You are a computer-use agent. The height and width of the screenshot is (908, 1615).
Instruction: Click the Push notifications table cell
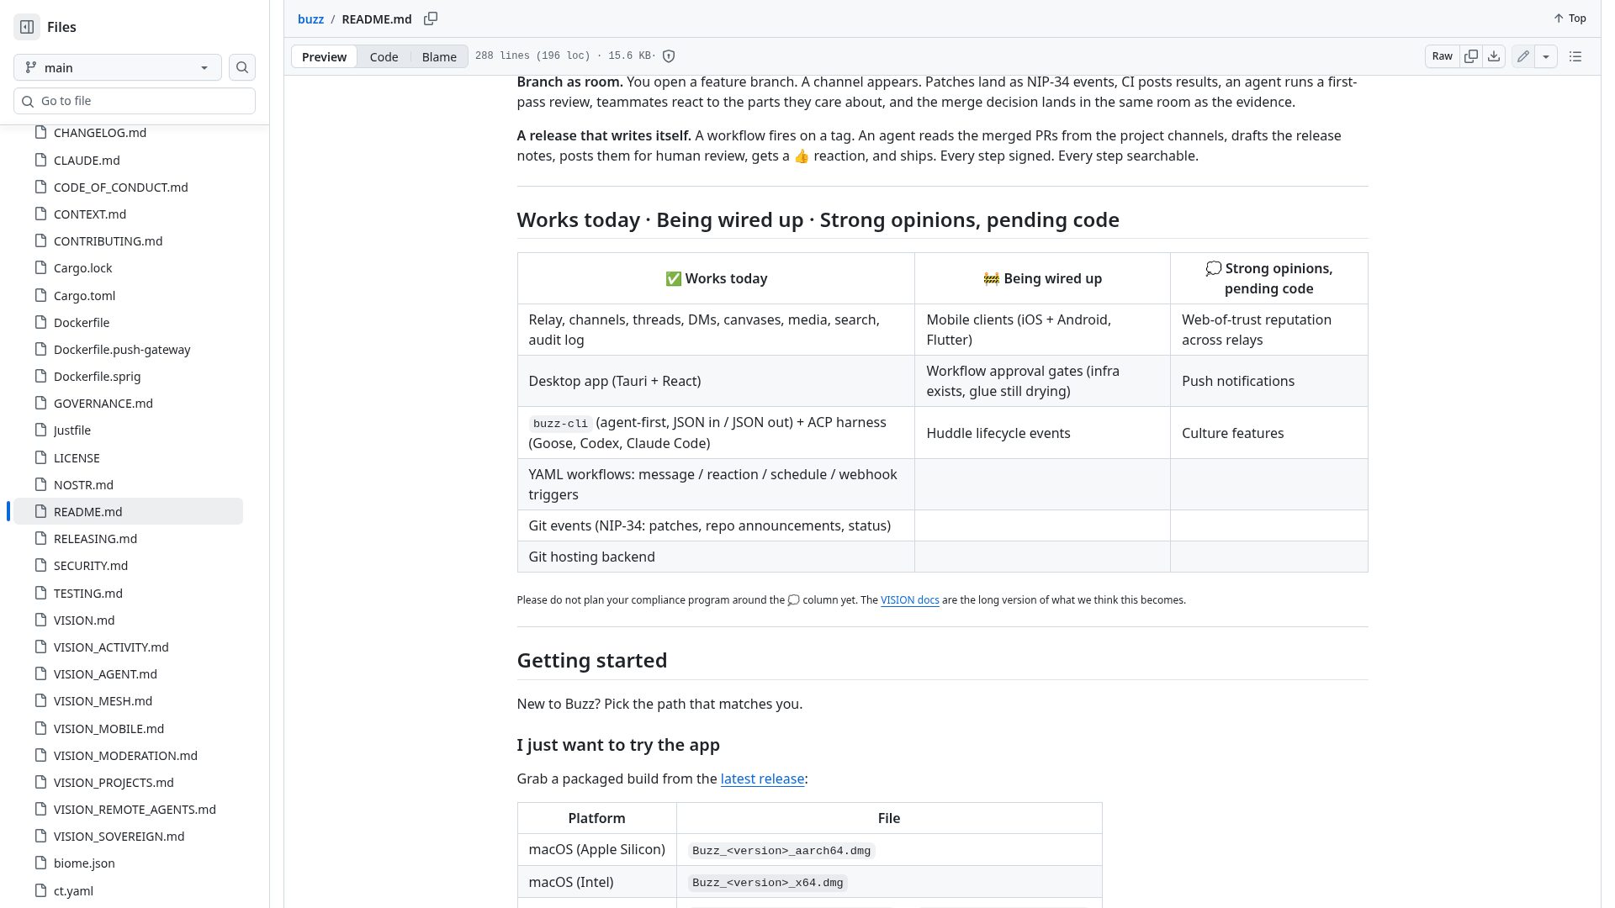[x=1268, y=381]
